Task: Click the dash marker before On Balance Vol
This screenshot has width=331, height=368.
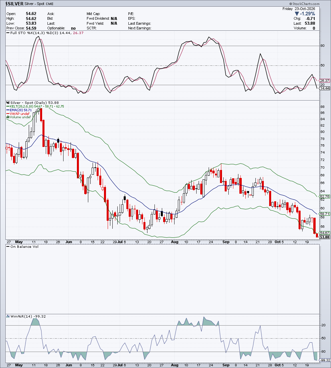Action: click(8, 247)
